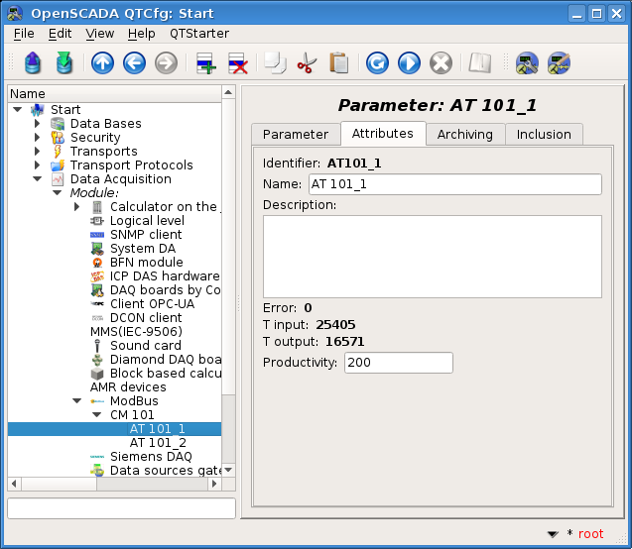632x549 pixels.
Task: Select Client OPC-UA in the tree
Action: [153, 304]
